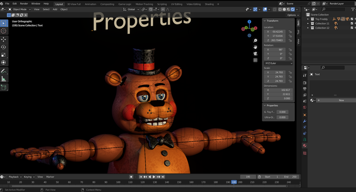The height and width of the screenshot is (192, 356).
Task: Open the Render menu
Action: [x=24, y=4]
